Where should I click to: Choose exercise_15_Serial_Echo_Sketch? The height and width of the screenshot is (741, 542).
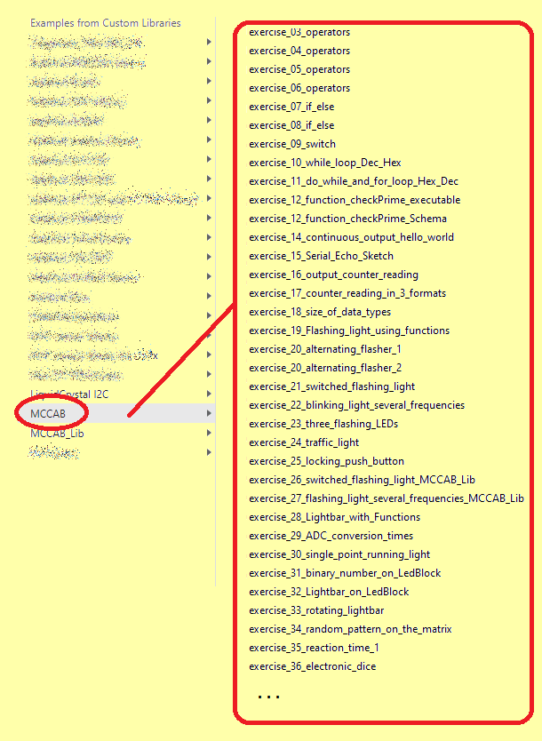322,256
